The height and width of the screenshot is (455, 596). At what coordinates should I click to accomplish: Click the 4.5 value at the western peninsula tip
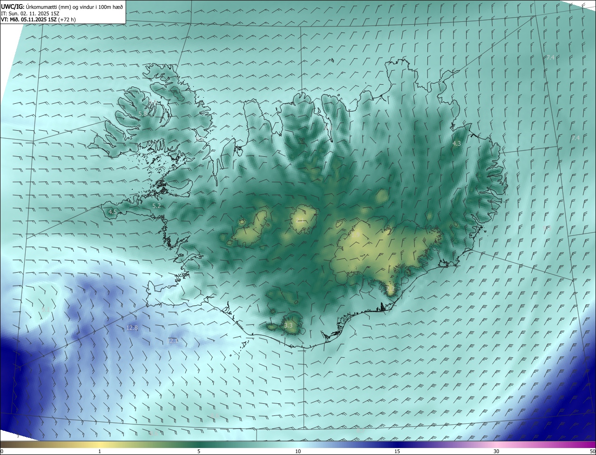[113, 212]
